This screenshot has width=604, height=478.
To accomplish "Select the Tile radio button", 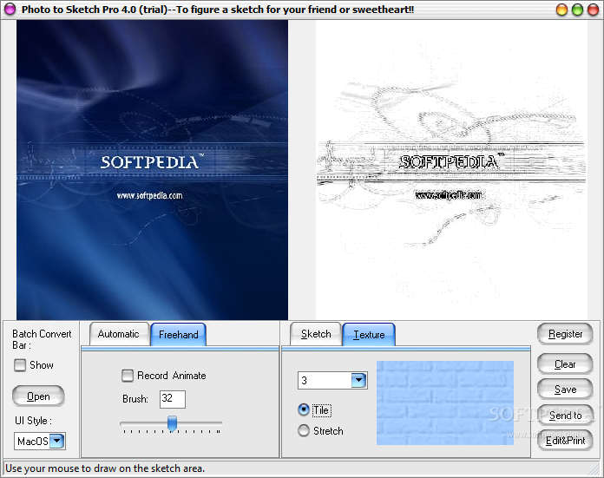I will coord(304,409).
